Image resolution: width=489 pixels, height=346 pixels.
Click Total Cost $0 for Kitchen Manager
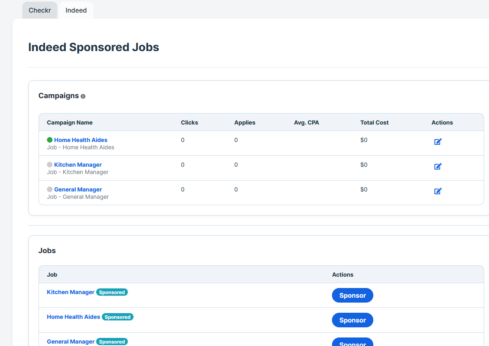364,165
